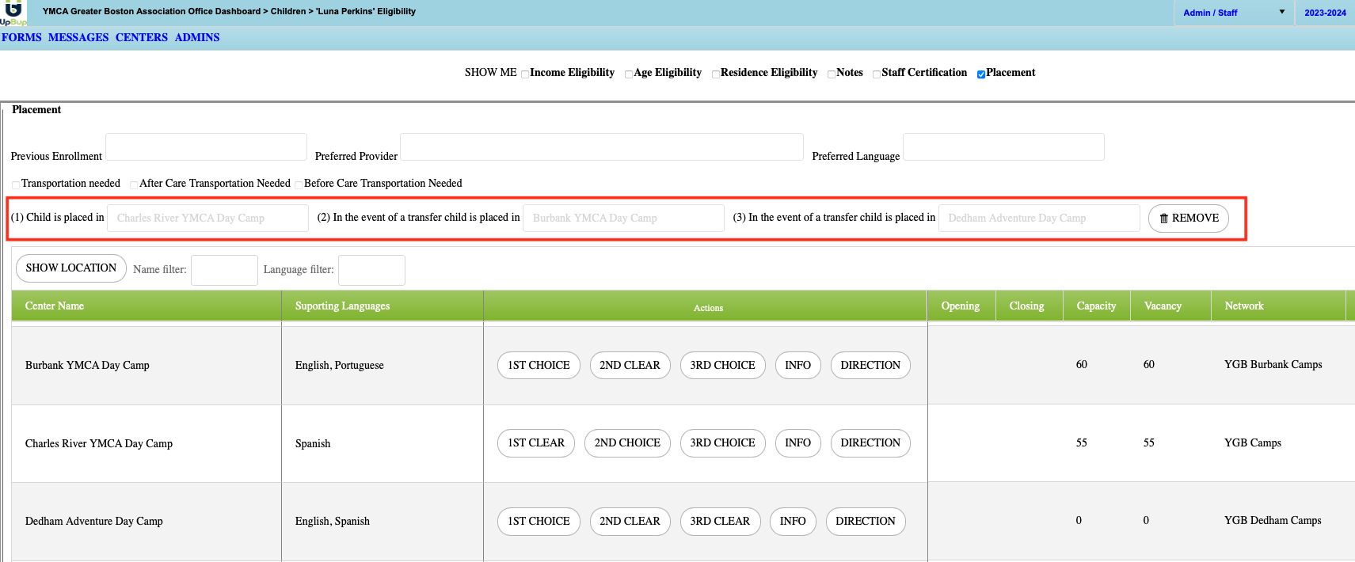Open the CENTERS menu
The width and height of the screenshot is (1355, 562).
click(x=142, y=37)
